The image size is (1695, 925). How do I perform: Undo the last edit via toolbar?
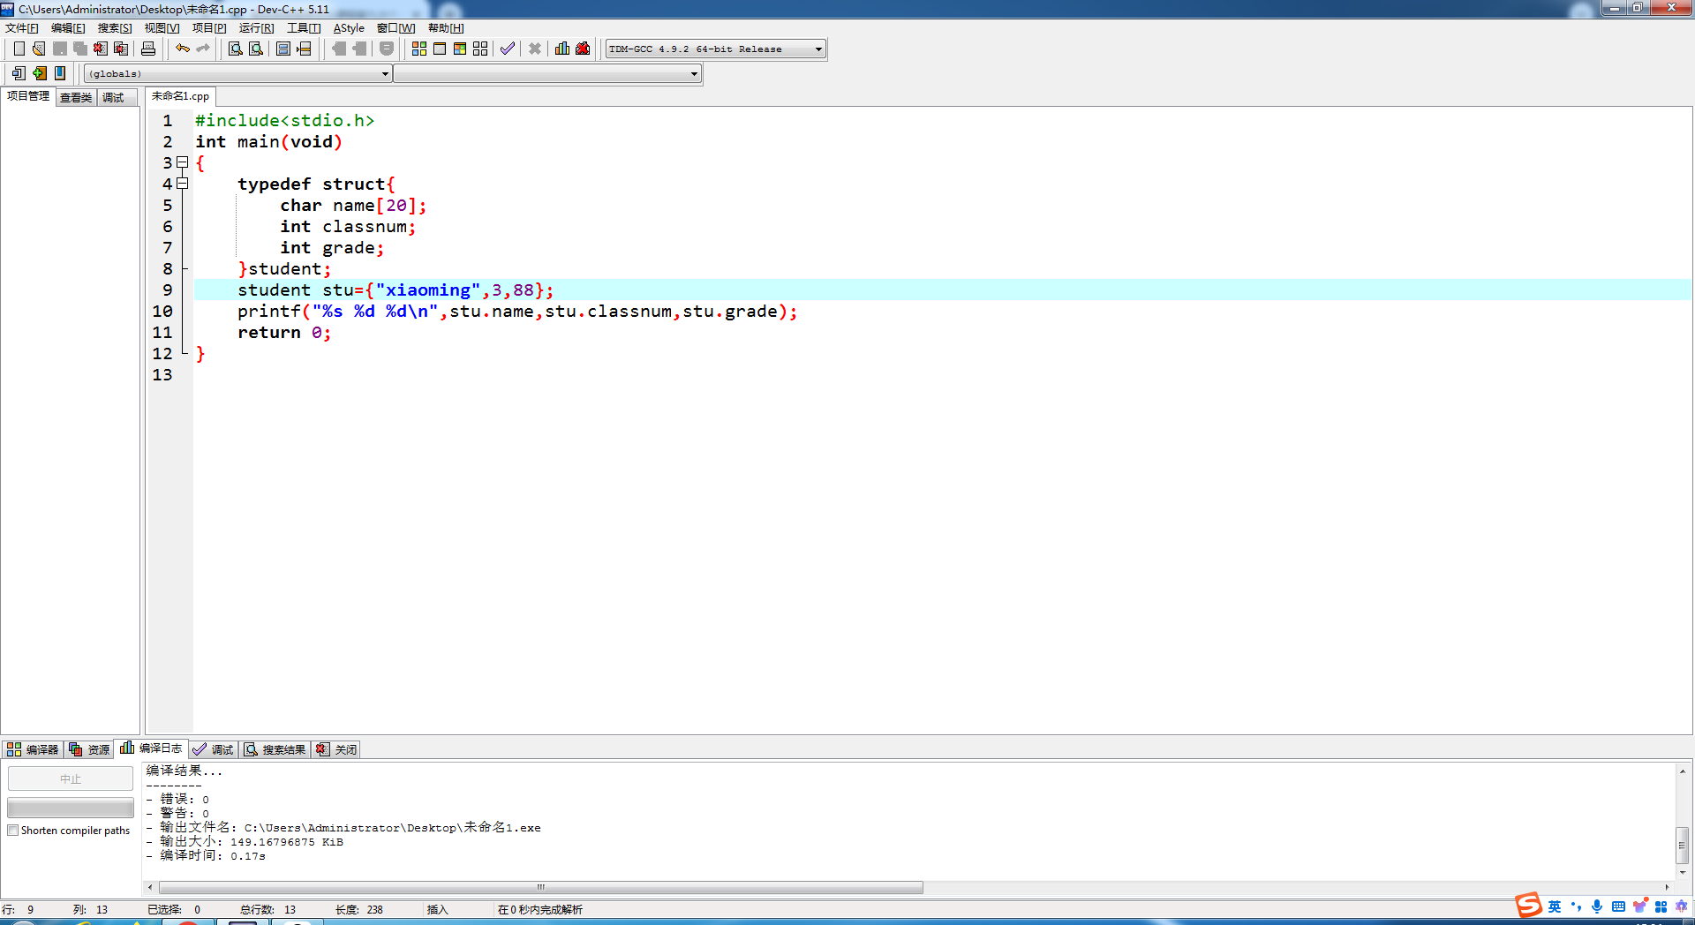(x=183, y=49)
